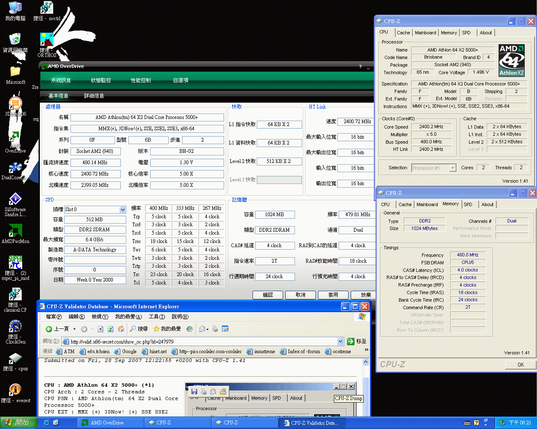Open About tab in lower CPU-Z window

pos(487,204)
